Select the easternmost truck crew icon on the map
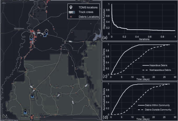 pyautogui.click(x=87, y=85)
